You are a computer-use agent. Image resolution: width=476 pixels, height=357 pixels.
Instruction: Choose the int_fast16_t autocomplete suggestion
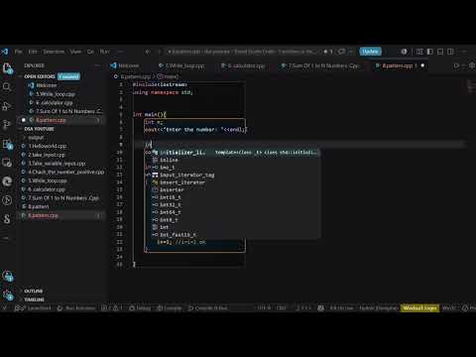(x=235, y=235)
